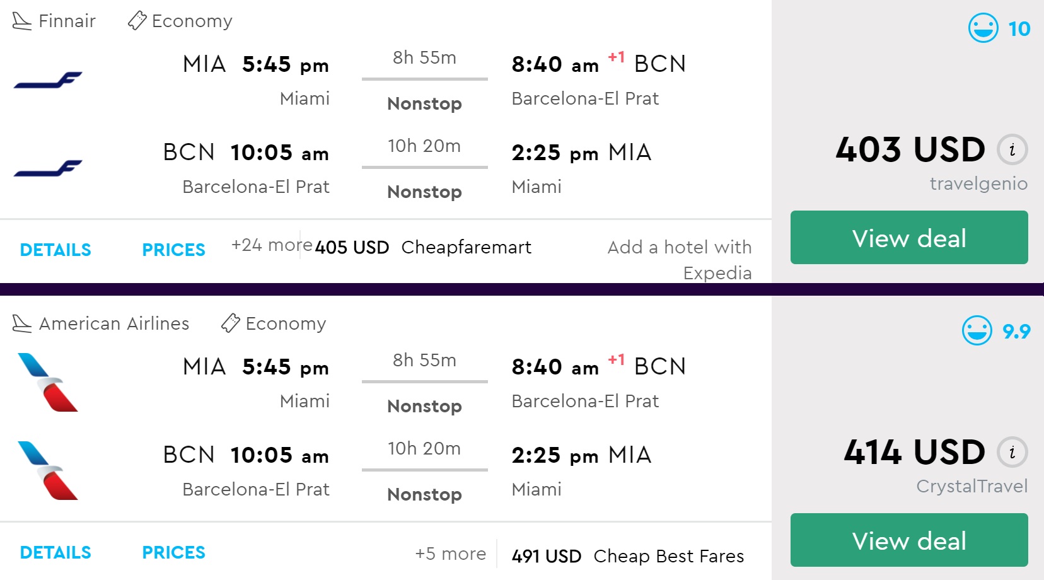Screen dimensions: 1044x580
Task: View deal for 403 USD travelgenio fare
Action: click(x=908, y=238)
